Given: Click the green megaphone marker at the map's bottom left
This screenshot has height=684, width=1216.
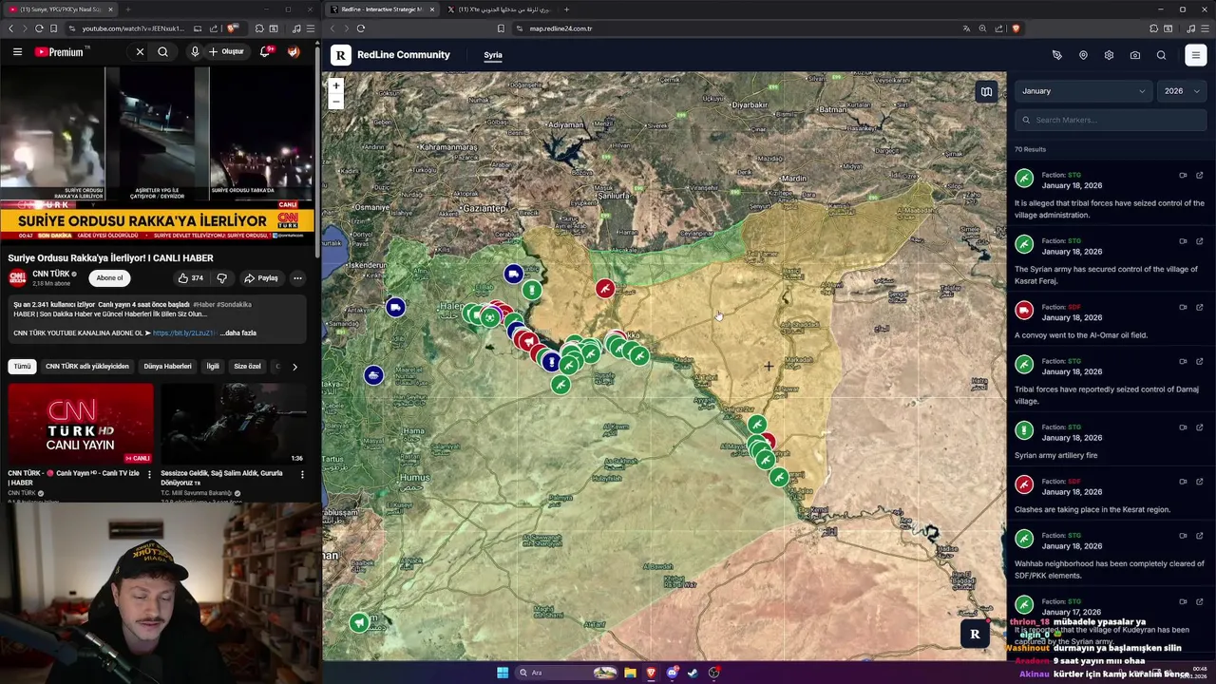Looking at the screenshot, I should pos(359,622).
